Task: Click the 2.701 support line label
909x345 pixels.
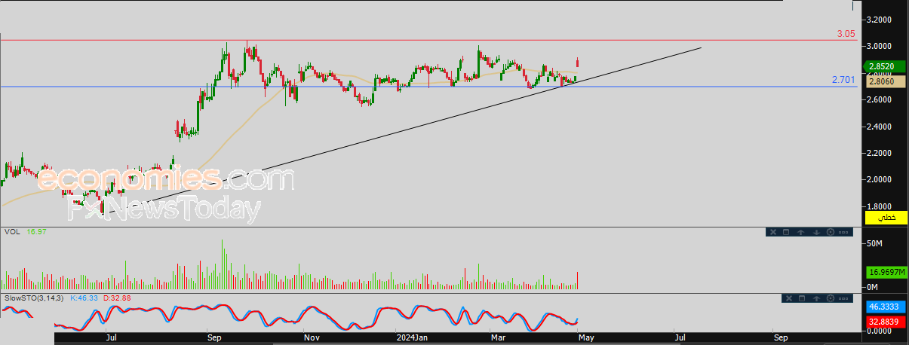Action: (x=843, y=79)
